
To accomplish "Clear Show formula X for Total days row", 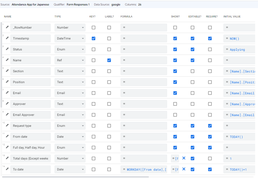I will coord(184,158).
